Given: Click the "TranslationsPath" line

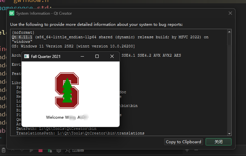Looking at the screenshot, I should tap(80, 133).
